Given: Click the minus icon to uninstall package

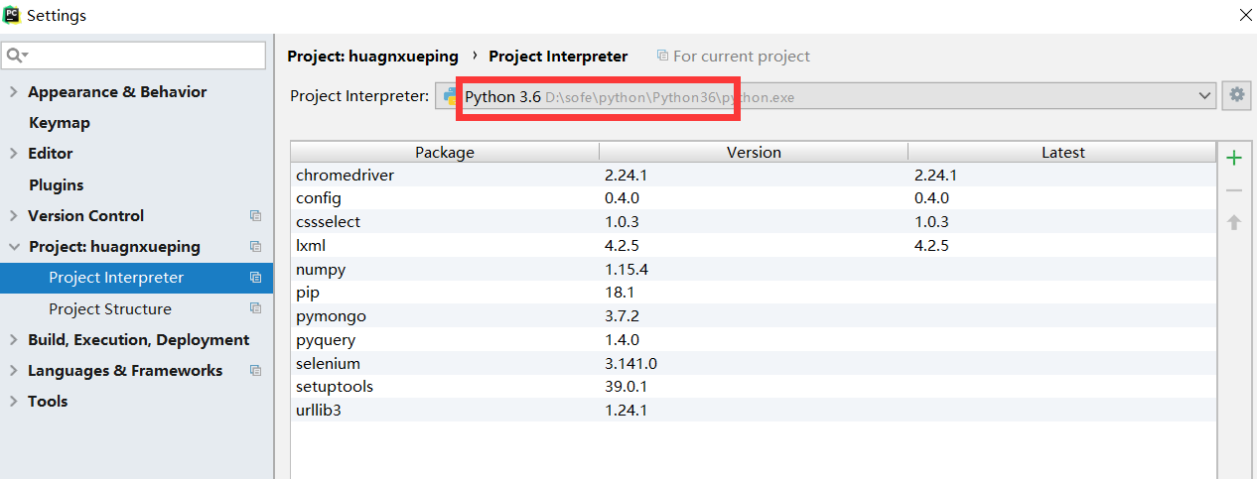Looking at the screenshot, I should [x=1234, y=190].
